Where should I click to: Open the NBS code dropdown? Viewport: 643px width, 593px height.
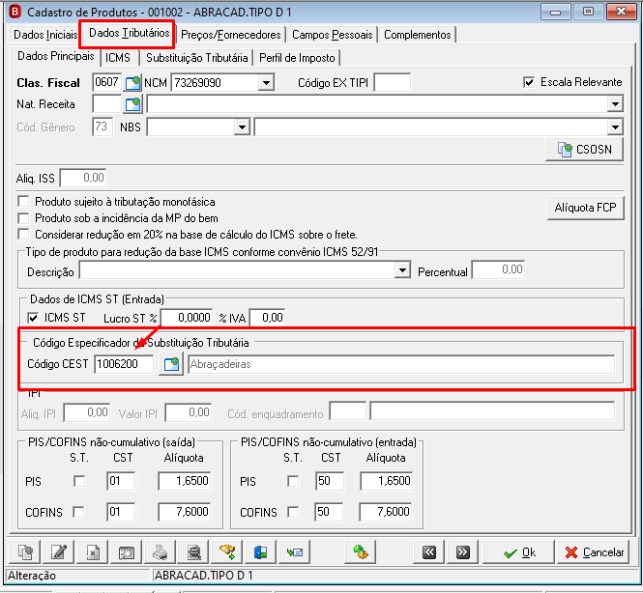[x=242, y=127]
